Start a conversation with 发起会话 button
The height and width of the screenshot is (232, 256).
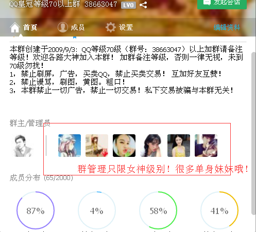click(222, 4)
